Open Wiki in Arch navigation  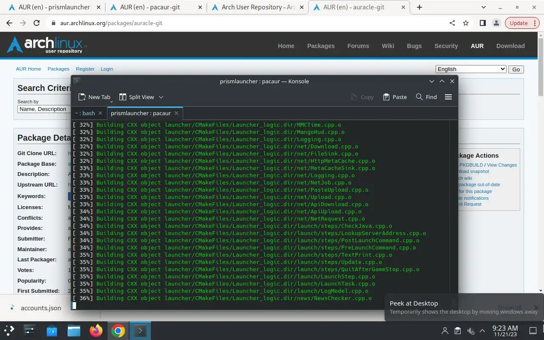pos(388,46)
